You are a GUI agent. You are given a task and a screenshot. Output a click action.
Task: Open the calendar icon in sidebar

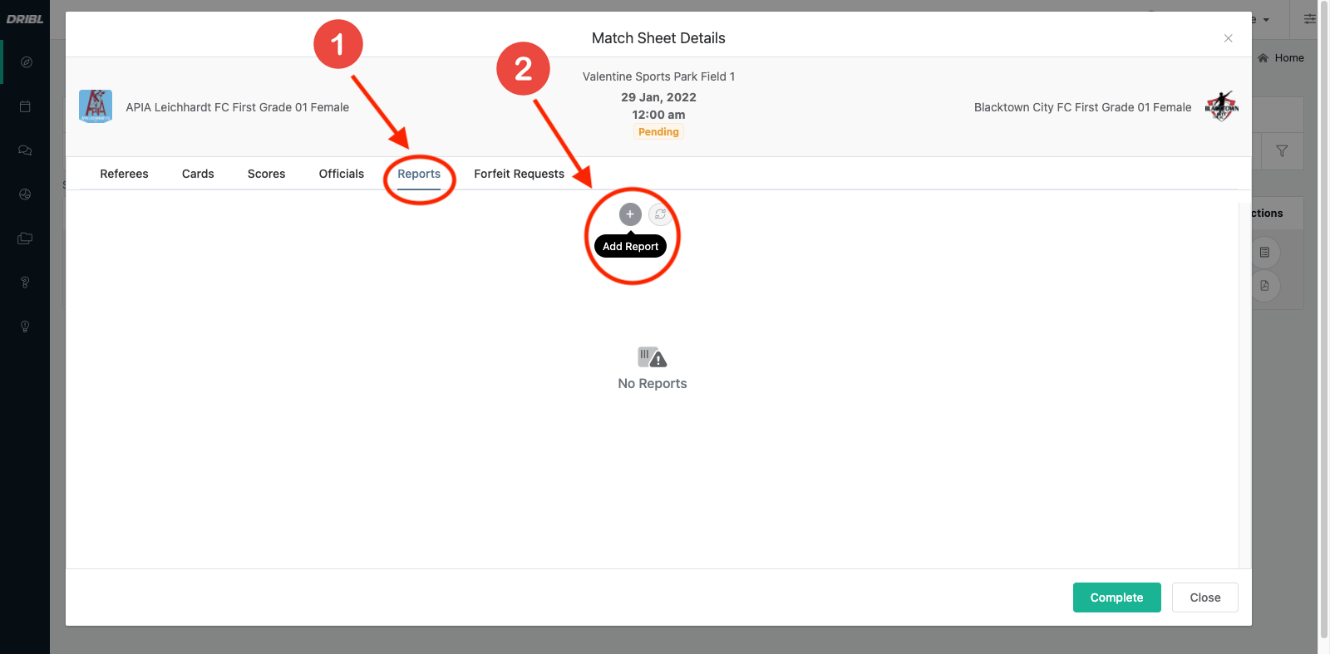pyautogui.click(x=26, y=106)
